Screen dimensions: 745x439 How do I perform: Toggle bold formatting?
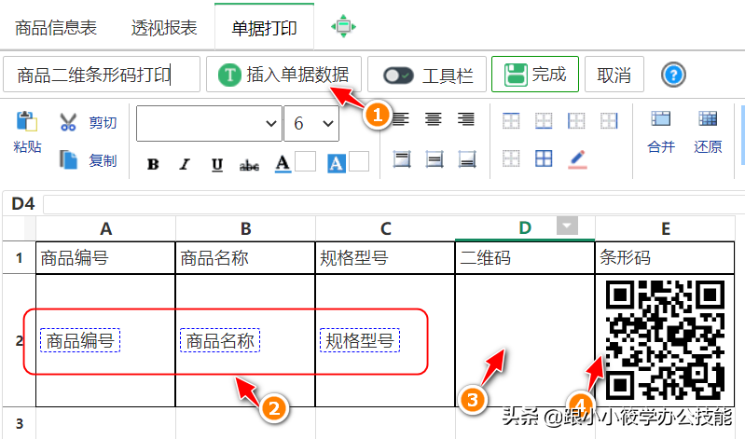point(153,164)
